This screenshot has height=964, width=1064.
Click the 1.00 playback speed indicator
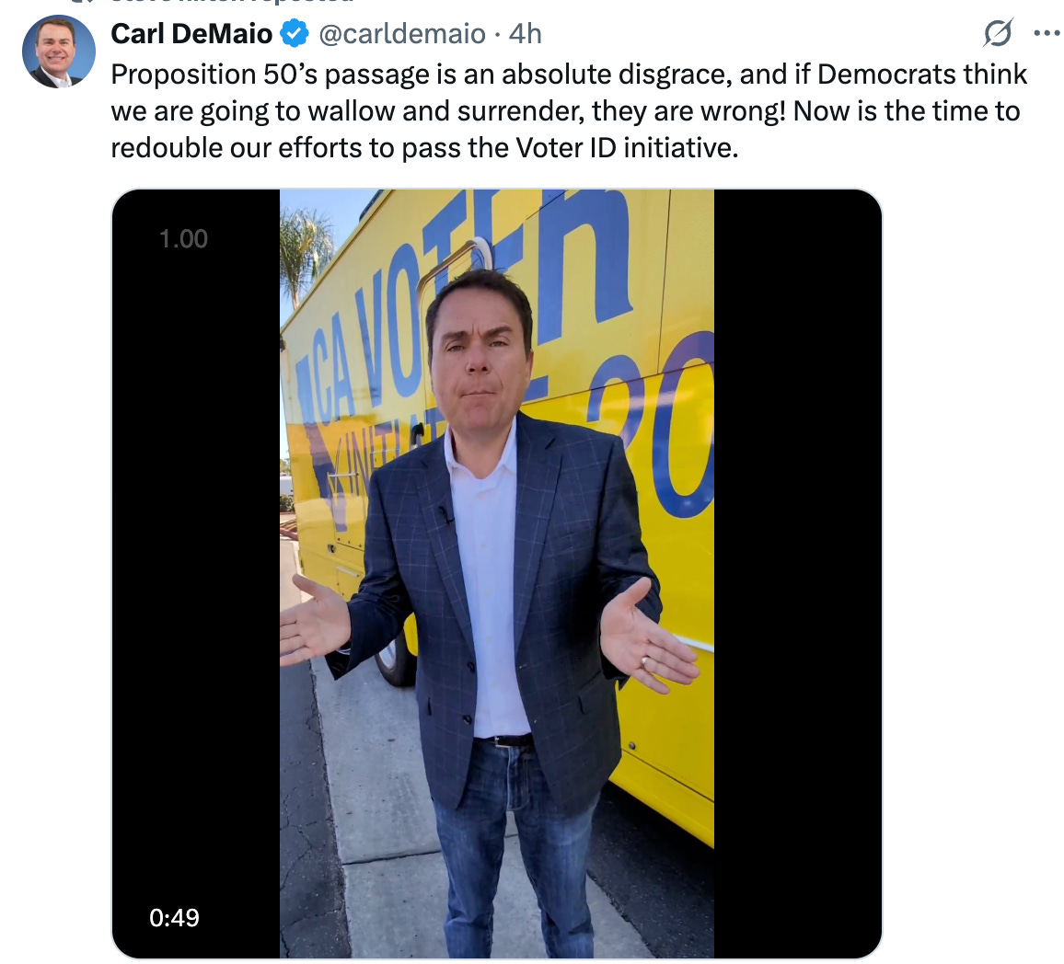click(x=183, y=238)
